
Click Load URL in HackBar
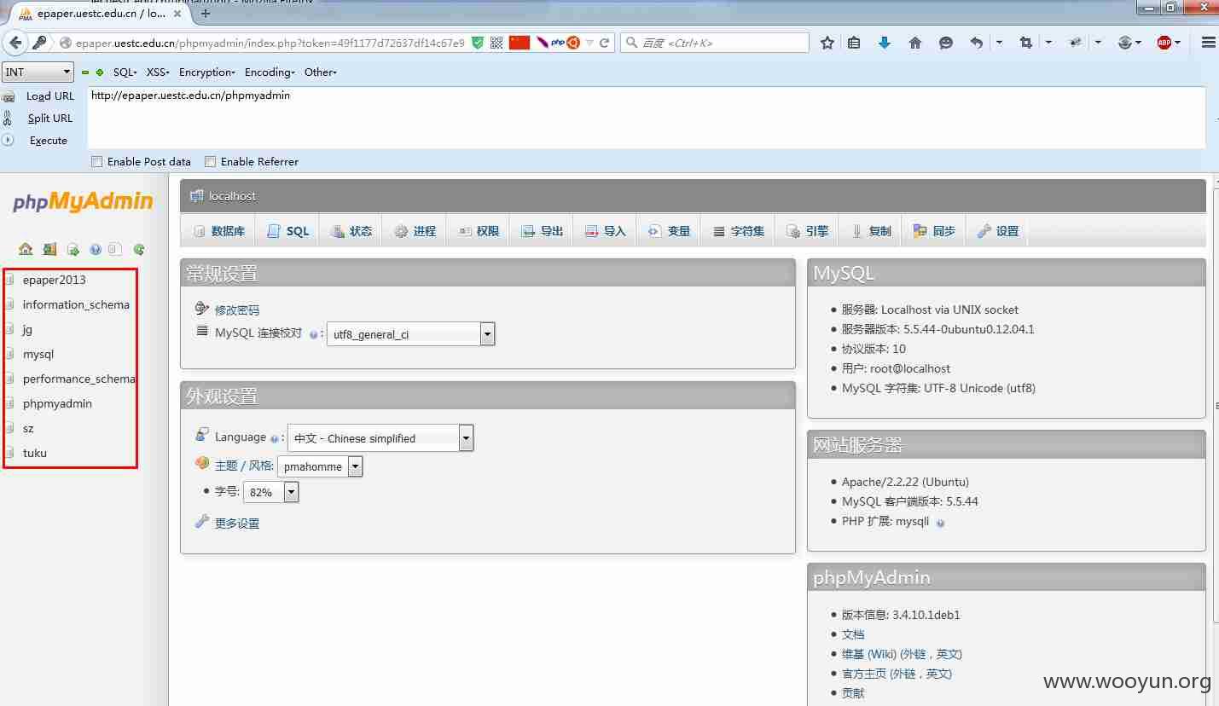click(x=50, y=96)
